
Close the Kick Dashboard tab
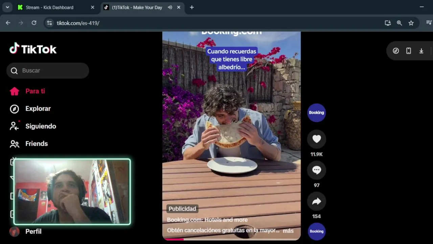point(93,7)
